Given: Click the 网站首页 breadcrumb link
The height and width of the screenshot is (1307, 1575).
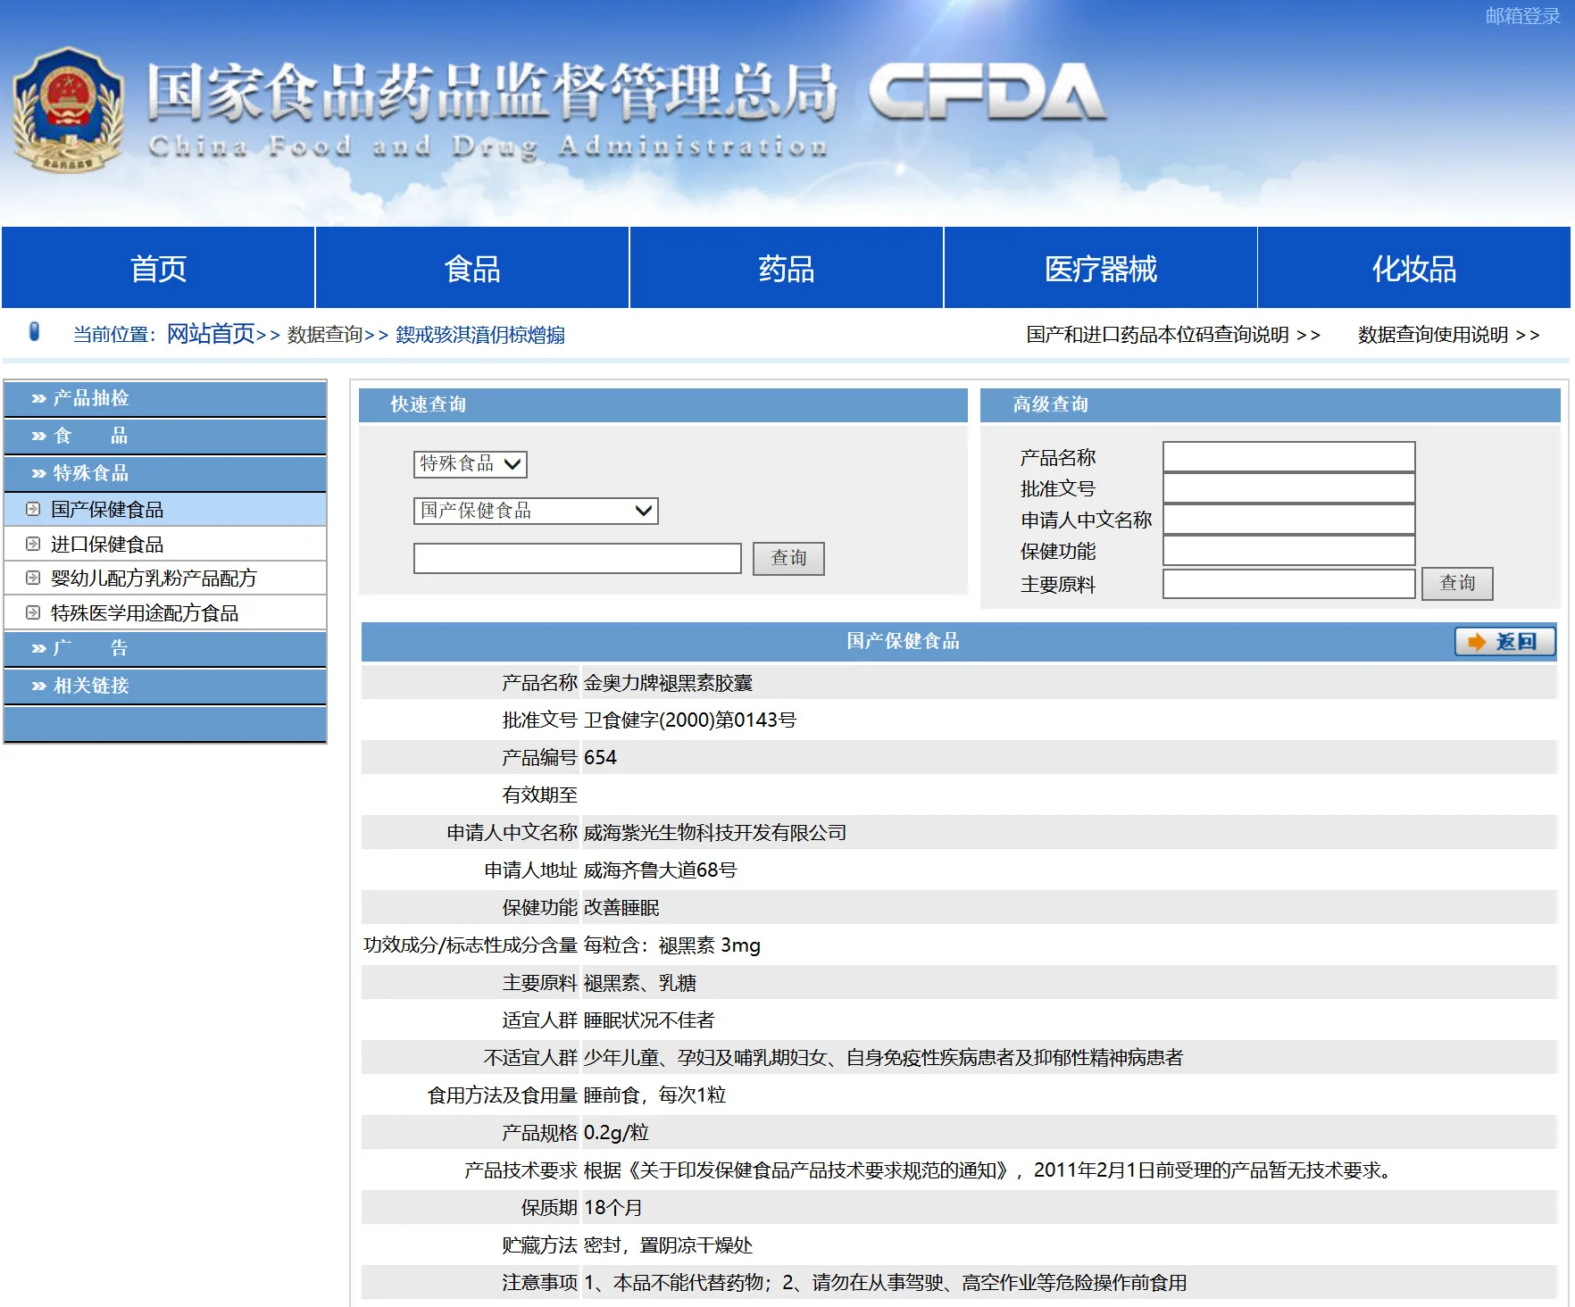Looking at the screenshot, I should click(x=211, y=334).
